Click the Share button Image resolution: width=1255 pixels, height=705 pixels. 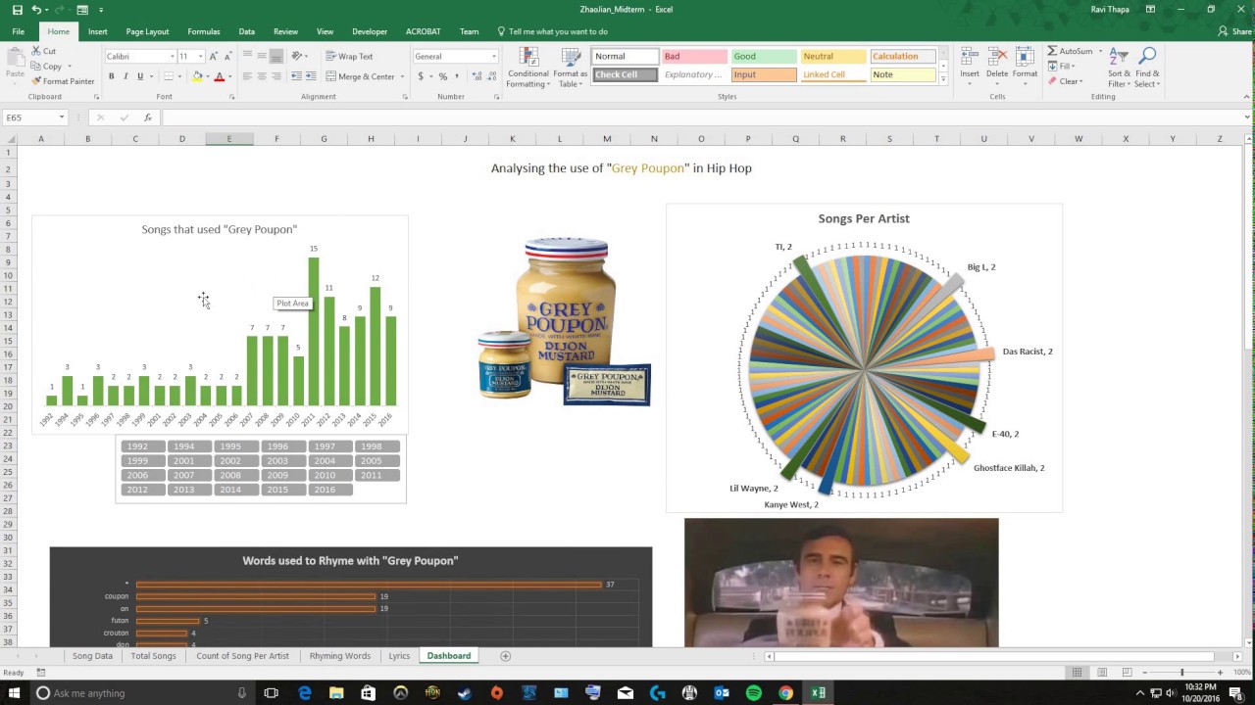(1235, 31)
